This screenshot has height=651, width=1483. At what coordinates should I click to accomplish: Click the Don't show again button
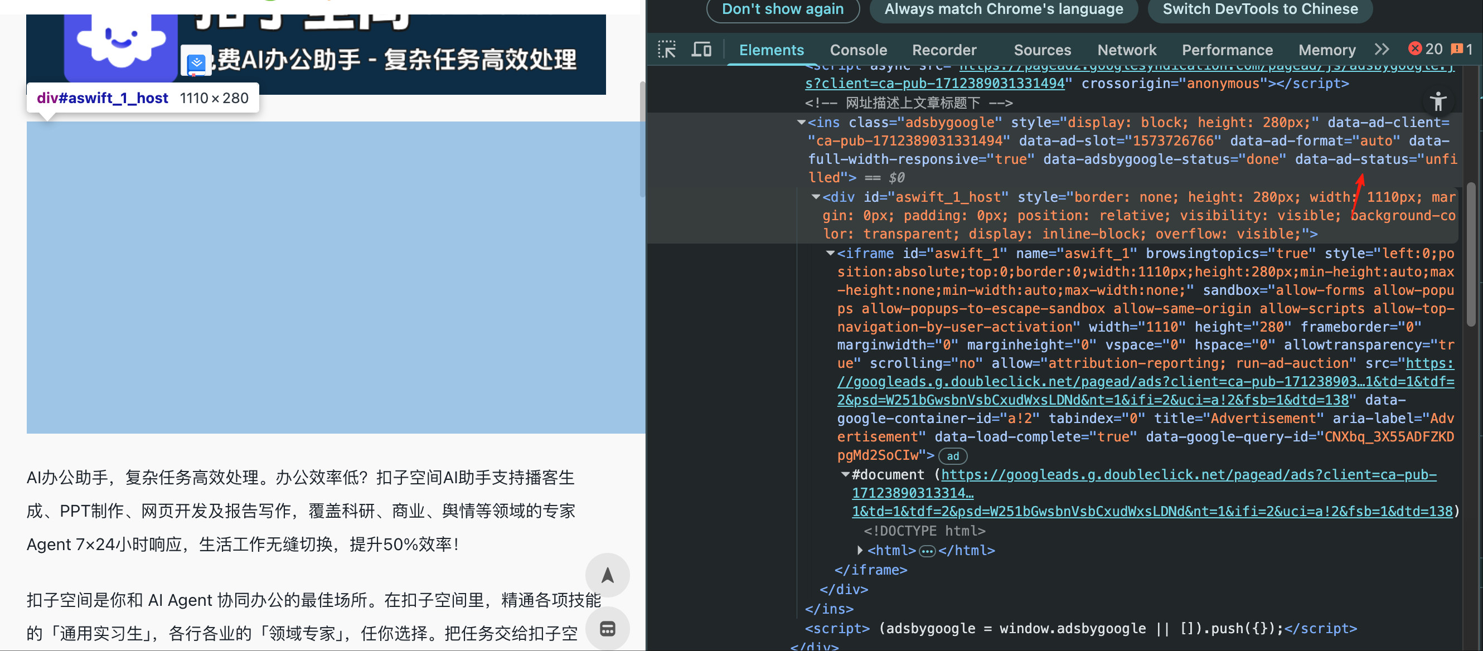click(x=782, y=8)
